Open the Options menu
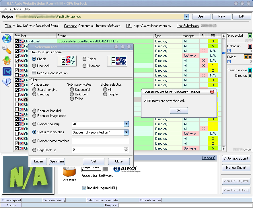Image resolution: width=253 pixels, height=208 pixels. coord(15,9)
